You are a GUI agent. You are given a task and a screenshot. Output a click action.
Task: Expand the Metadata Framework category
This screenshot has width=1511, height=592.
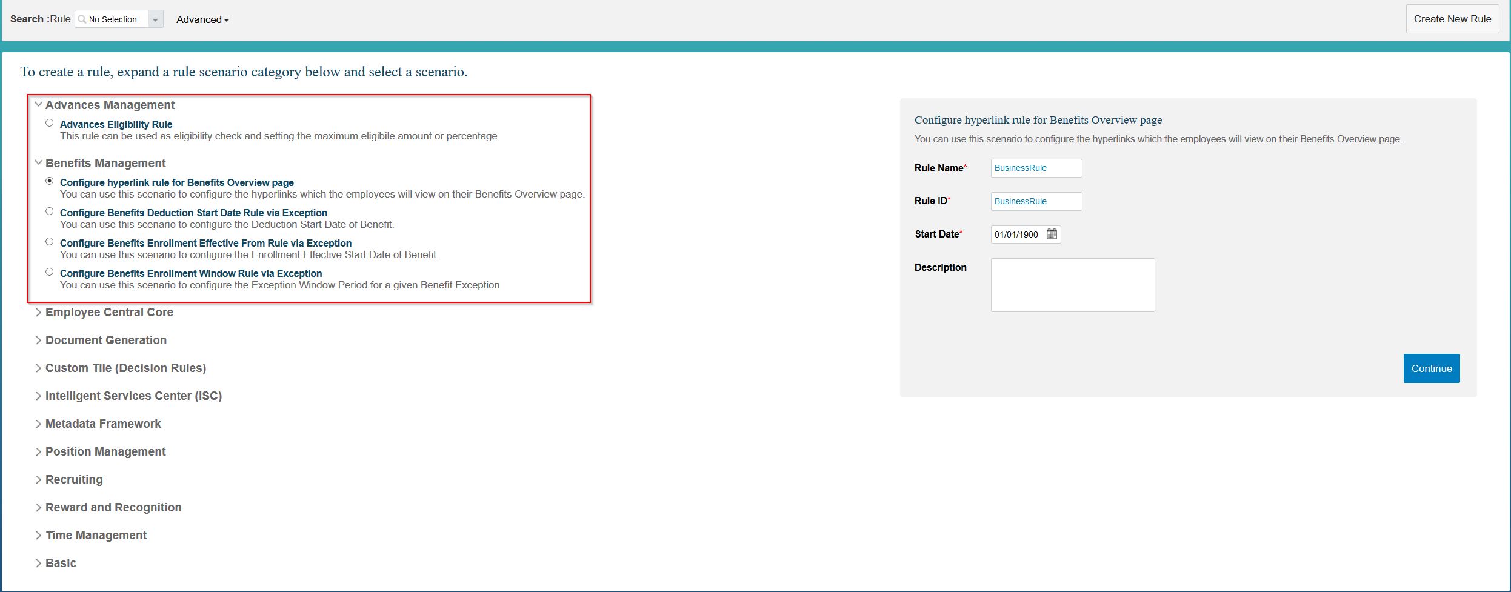[x=39, y=424]
